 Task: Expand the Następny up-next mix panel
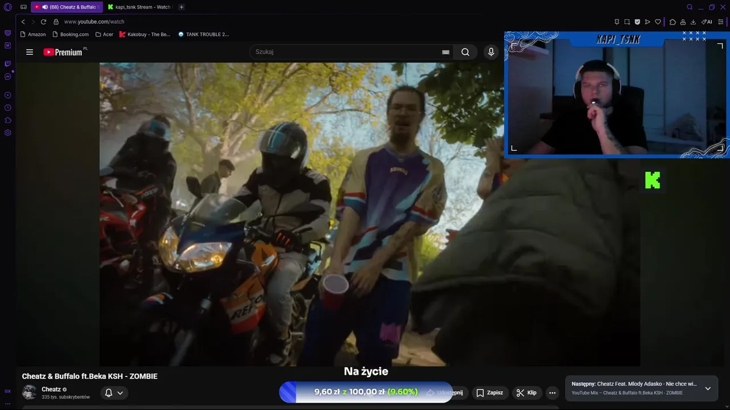point(708,388)
